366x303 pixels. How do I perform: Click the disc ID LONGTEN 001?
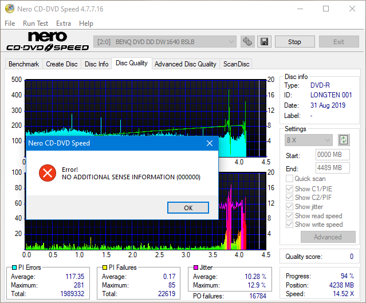click(x=331, y=95)
